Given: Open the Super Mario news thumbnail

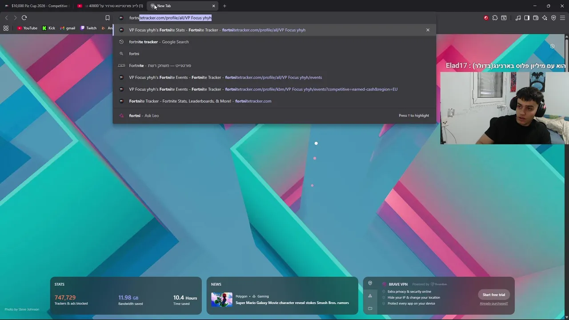Looking at the screenshot, I should click(222, 300).
